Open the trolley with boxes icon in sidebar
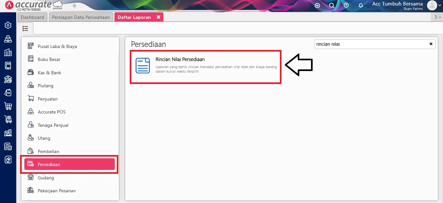The height and width of the screenshot is (203, 443). 8,119
